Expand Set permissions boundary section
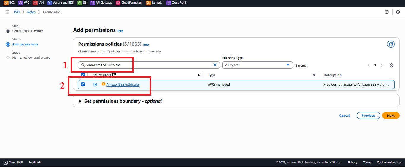This screenshot has width=405, height=167. [80, 101]
